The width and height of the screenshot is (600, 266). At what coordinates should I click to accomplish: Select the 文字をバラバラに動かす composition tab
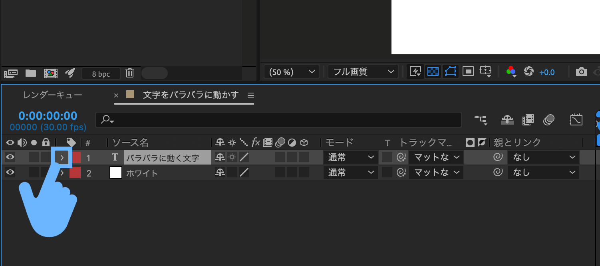point(191,95)
